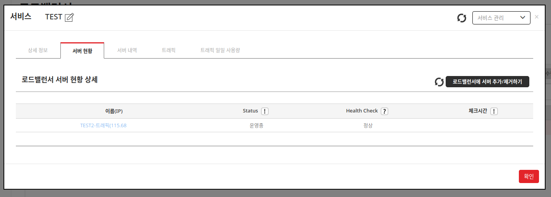Viewport: 551px width, 197px height.
Task: Open the Health Check question mark help
Action: (x=384, y=111)
